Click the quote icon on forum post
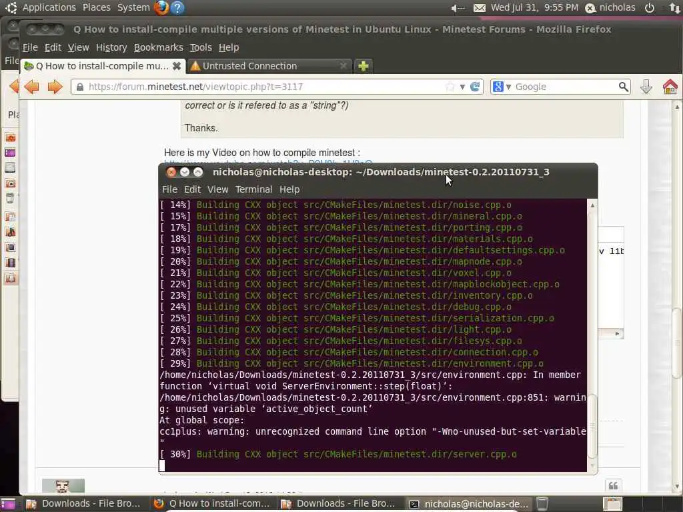Image resolution: width=683 pixels, height=512 pixels. [x=614, y=486]
